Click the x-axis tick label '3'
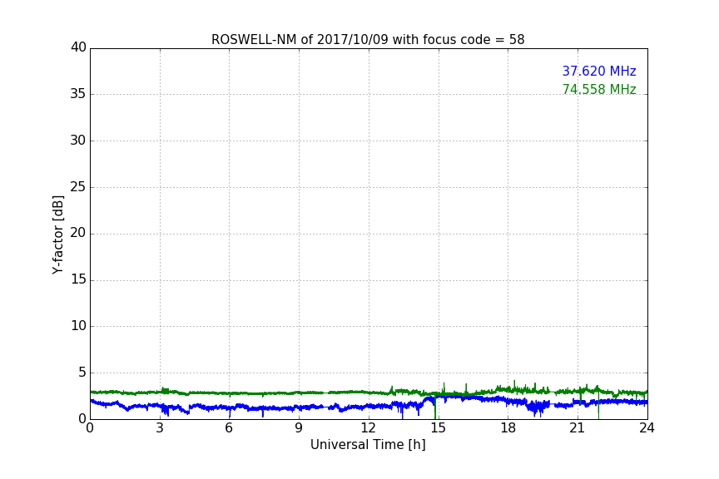Viewport: 719px width, 479px height. click(160, 428)
